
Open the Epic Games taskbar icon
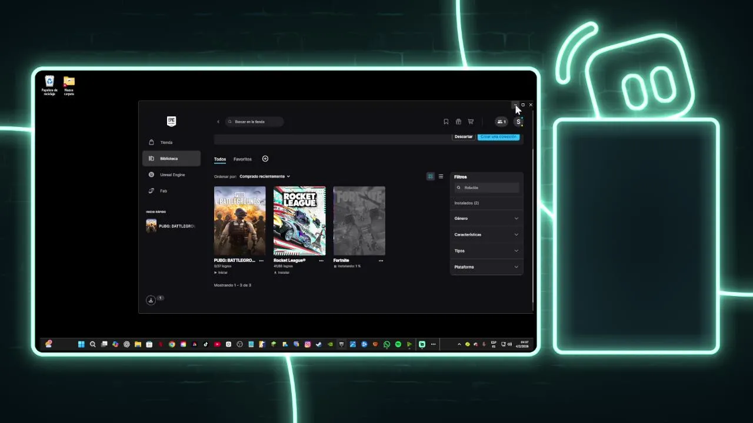(341, 344)
